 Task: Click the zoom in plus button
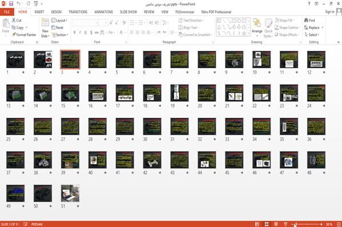click(321, 224)
